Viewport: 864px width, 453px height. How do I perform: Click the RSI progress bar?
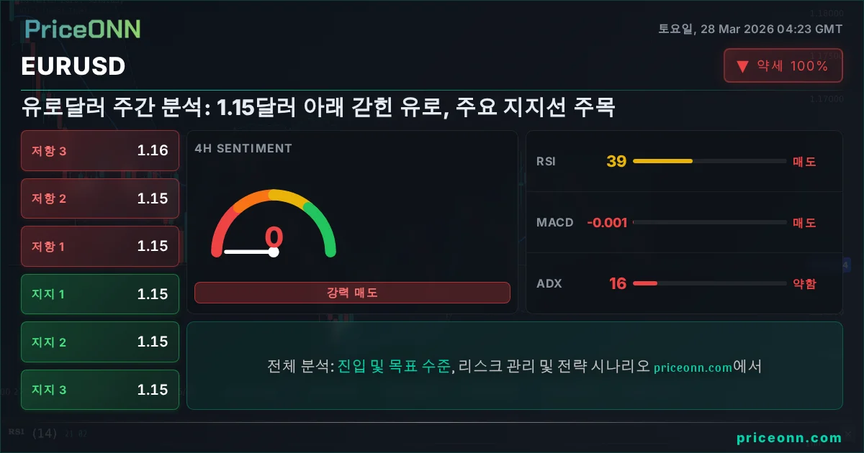click(709, 161)
